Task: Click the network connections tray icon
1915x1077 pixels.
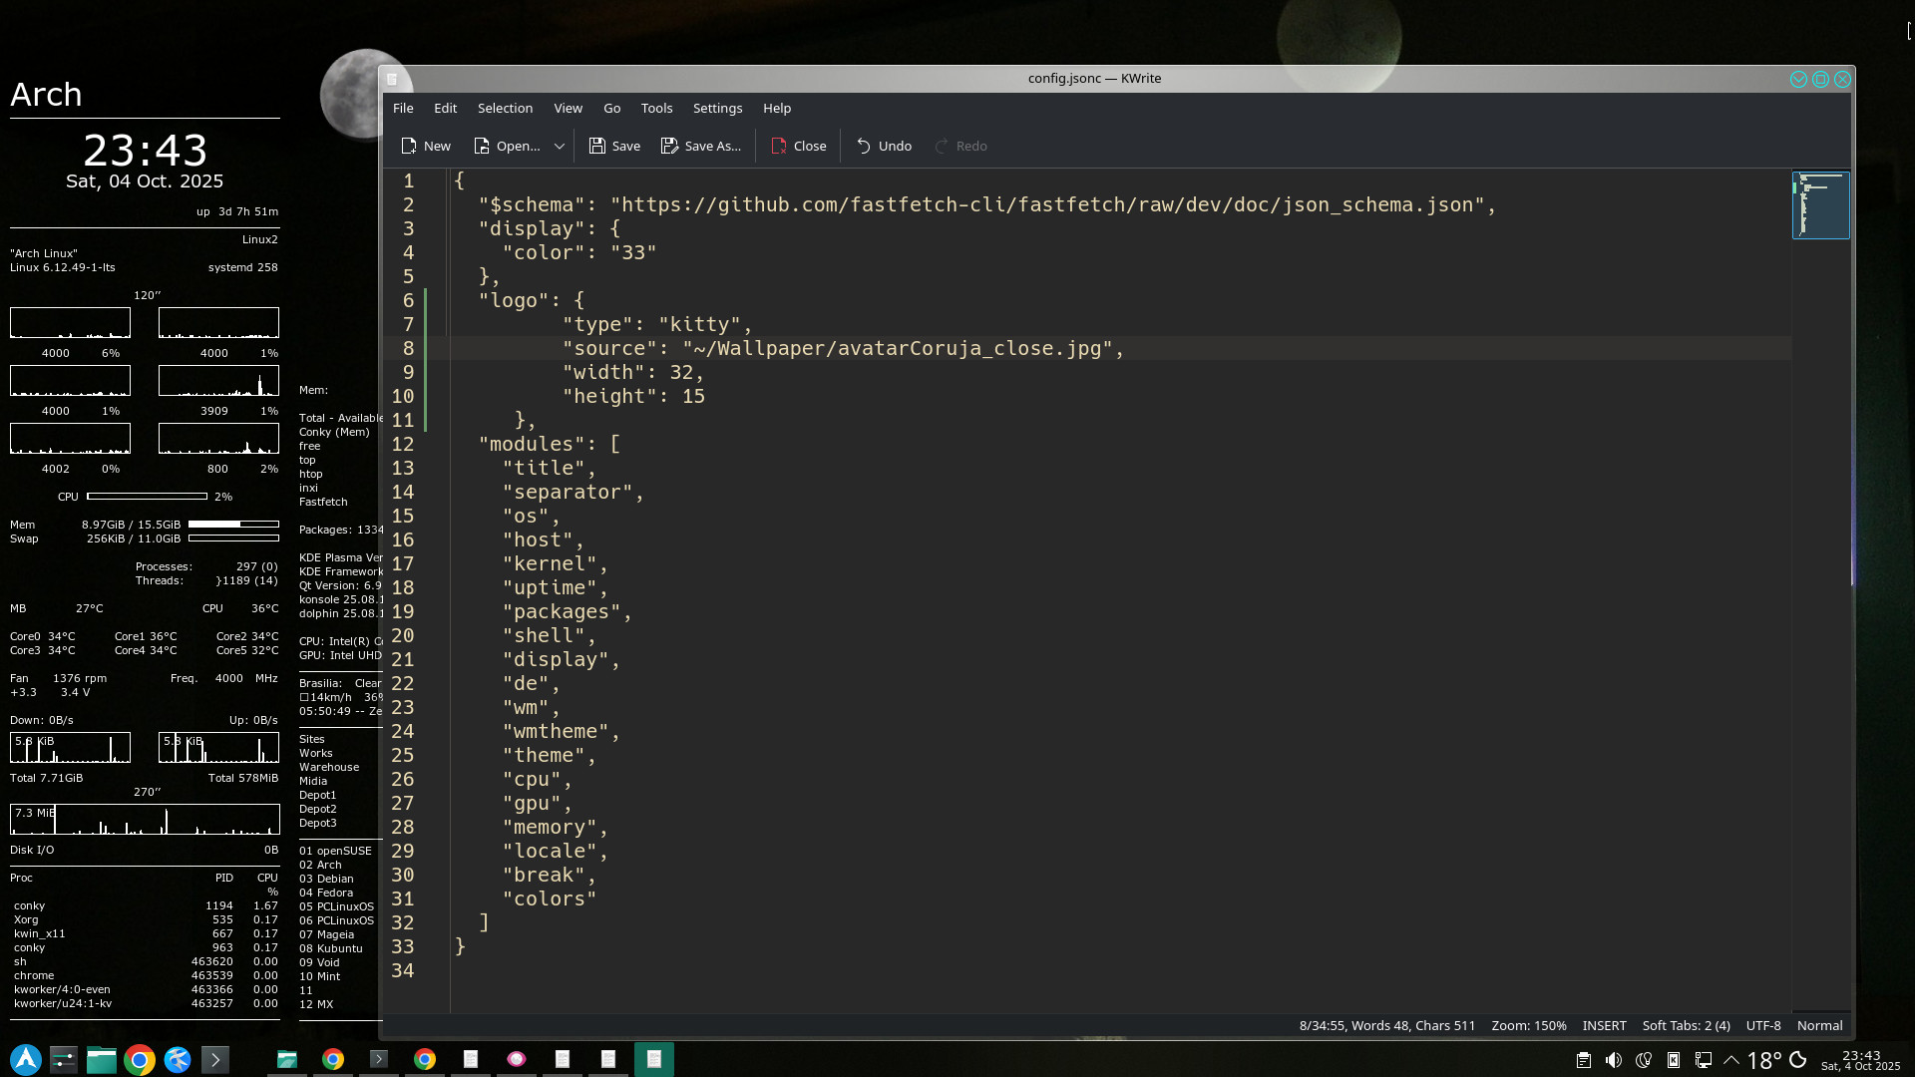Action: pos(1704,1060)
